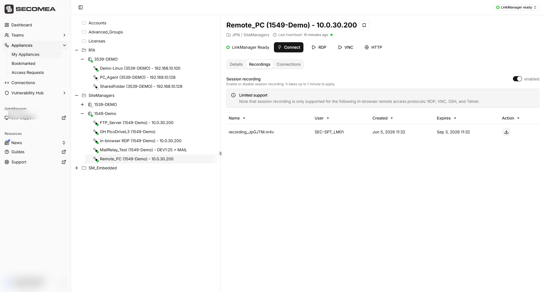Expand the SM_Embedded folder

(77, 168)
